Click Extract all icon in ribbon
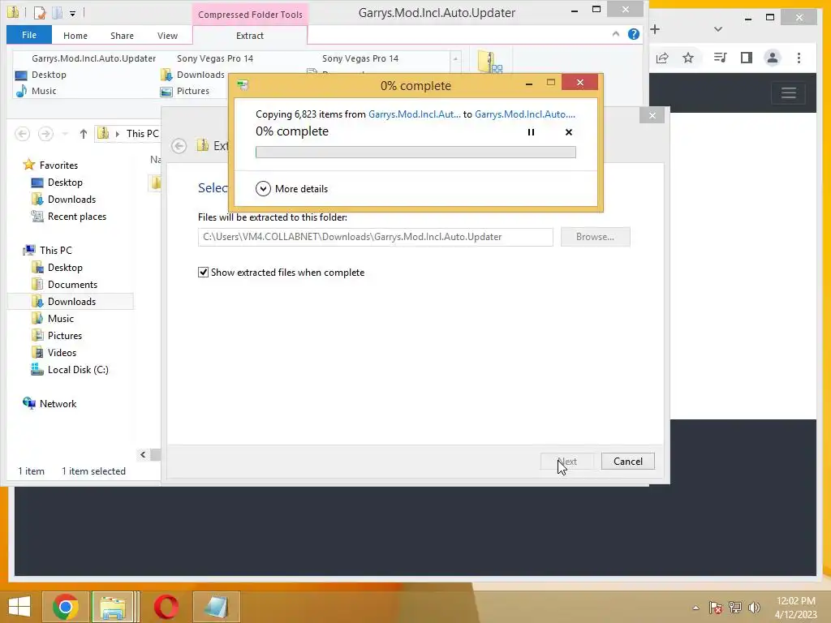 pos(489,62)
